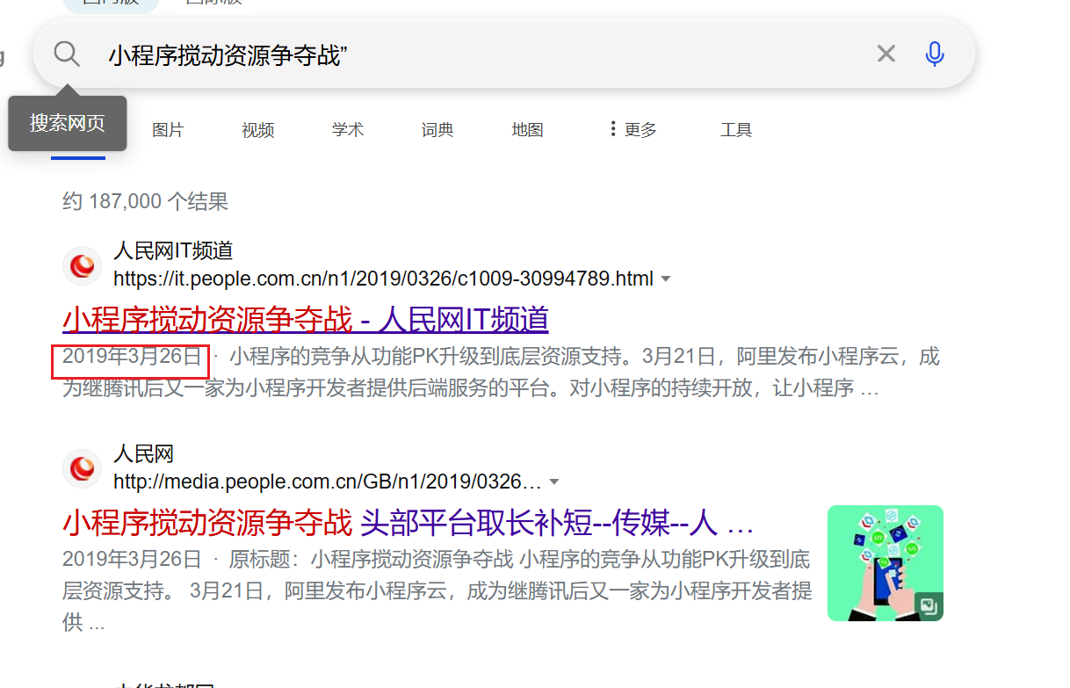Image resolution: width=1070 pixels, height=688 pixels.
Task: Click the media.people.com.cn result URL
Action: (x=328, y=482)
